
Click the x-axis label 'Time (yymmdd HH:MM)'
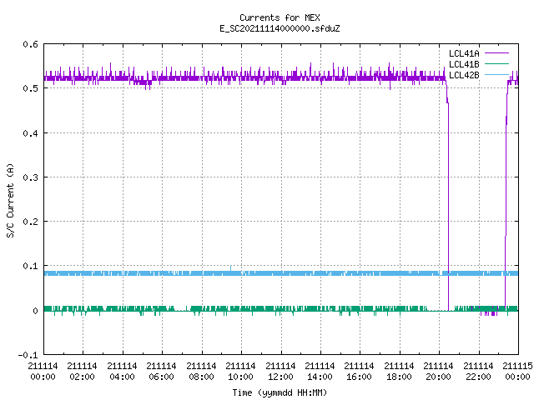pyautogui.click(x=280, y=392)
